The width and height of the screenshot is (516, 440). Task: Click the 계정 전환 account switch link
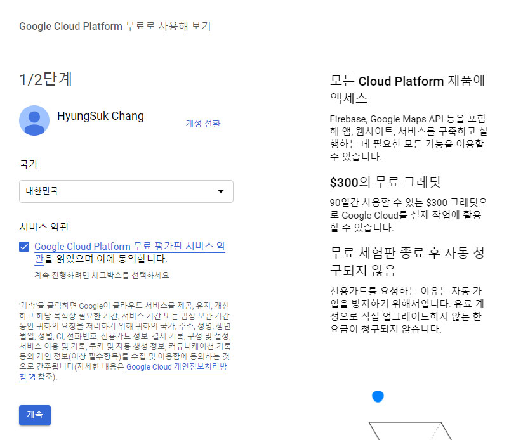pyautogui.click(x=203, y=124)
